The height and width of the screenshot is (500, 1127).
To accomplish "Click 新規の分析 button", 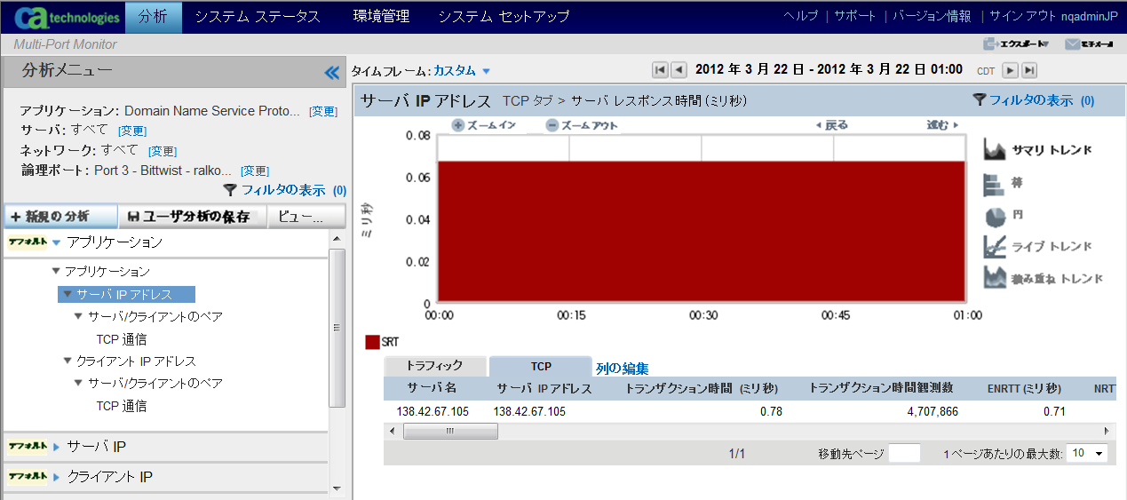I will pos(60,216).
